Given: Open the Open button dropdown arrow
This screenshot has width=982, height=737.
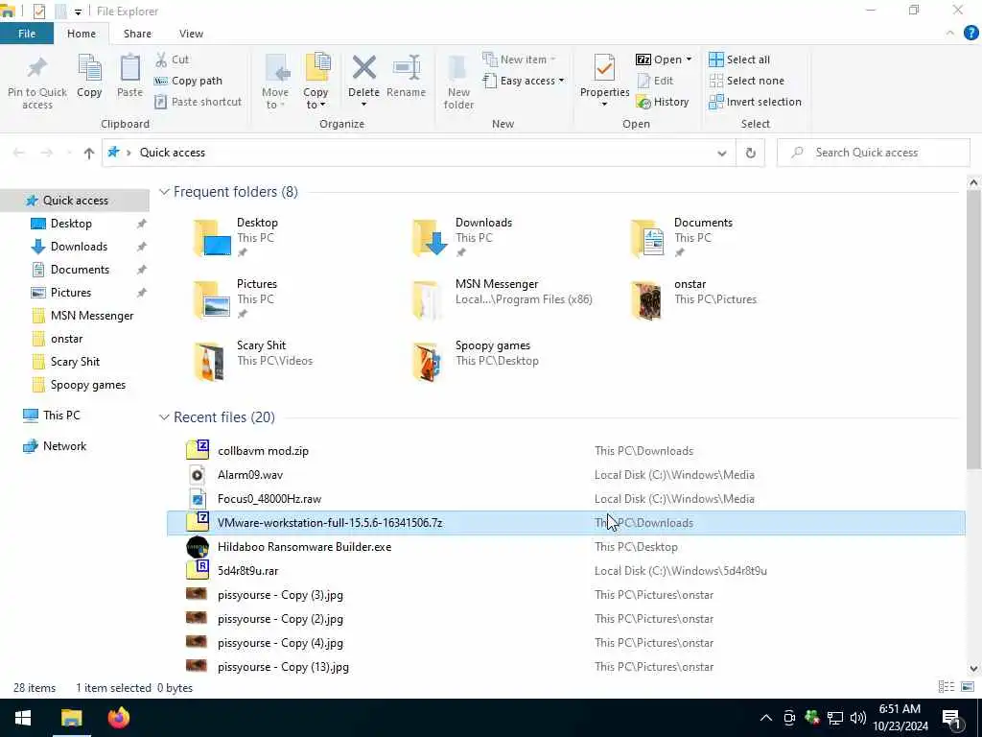Looking at the screenshot, I should (x=689, y=59).
